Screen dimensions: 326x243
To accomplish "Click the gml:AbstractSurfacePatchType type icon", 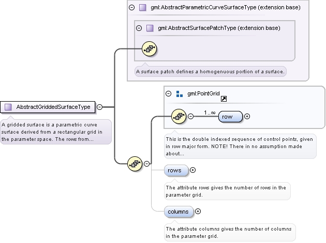I will click(150, 28).
